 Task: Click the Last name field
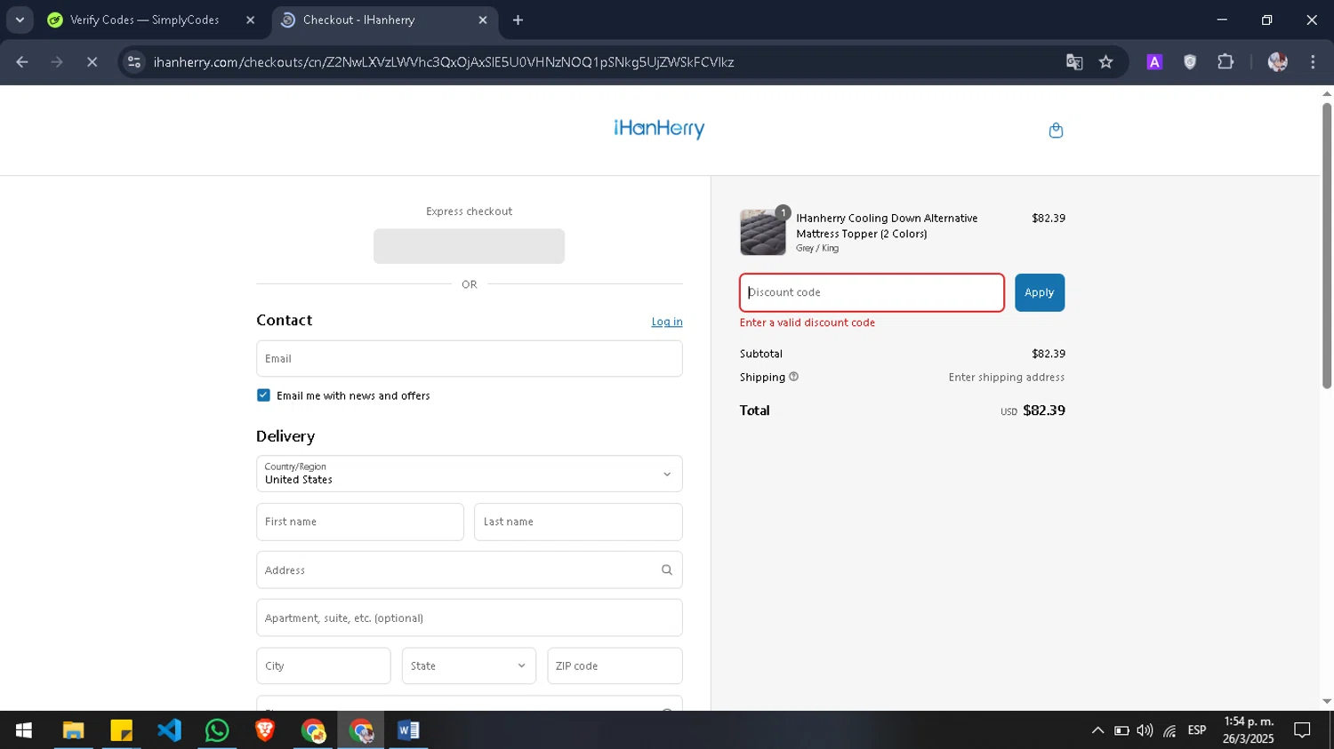point(578,522)
